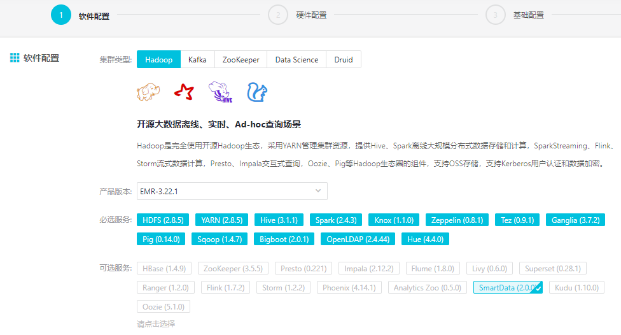
Task: Enable Storm (1.2.2) service
Action: point(283,287)
